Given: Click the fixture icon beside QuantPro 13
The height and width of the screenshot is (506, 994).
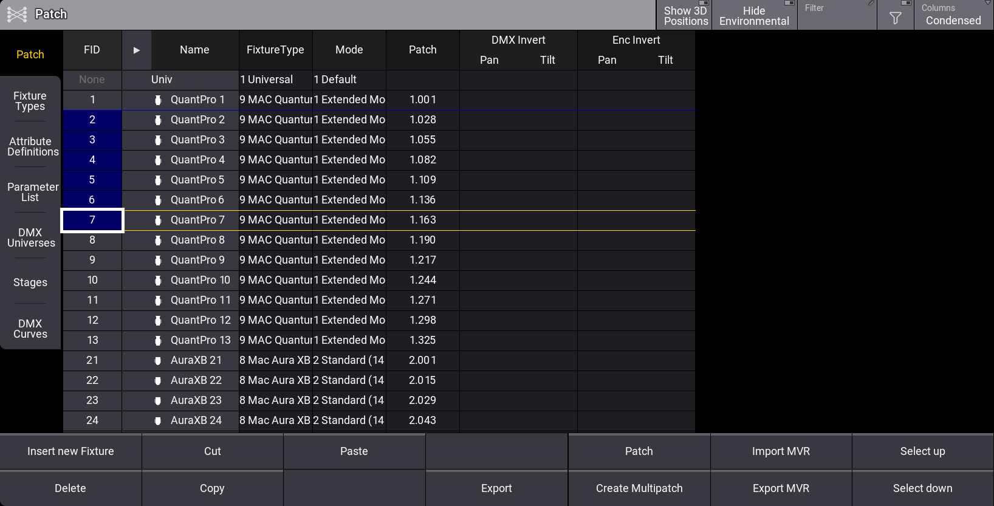Looking at the screenshot, I should 158,341.
